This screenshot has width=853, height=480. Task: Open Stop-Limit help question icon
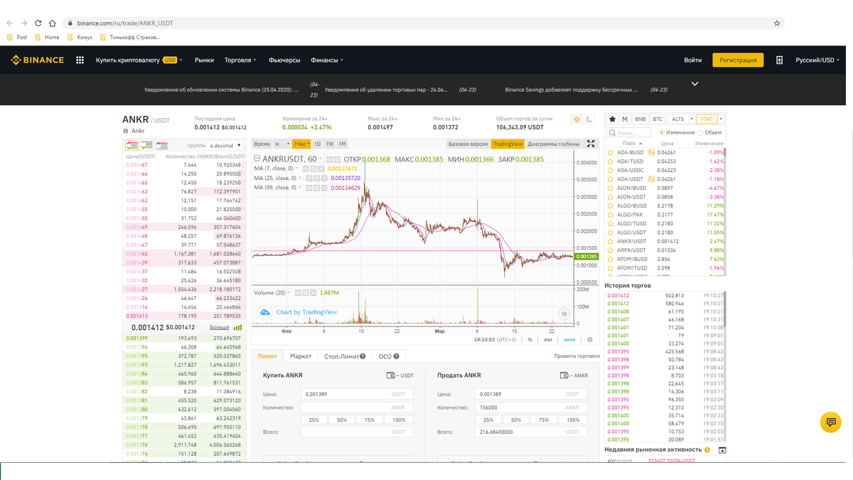point(363,356)
